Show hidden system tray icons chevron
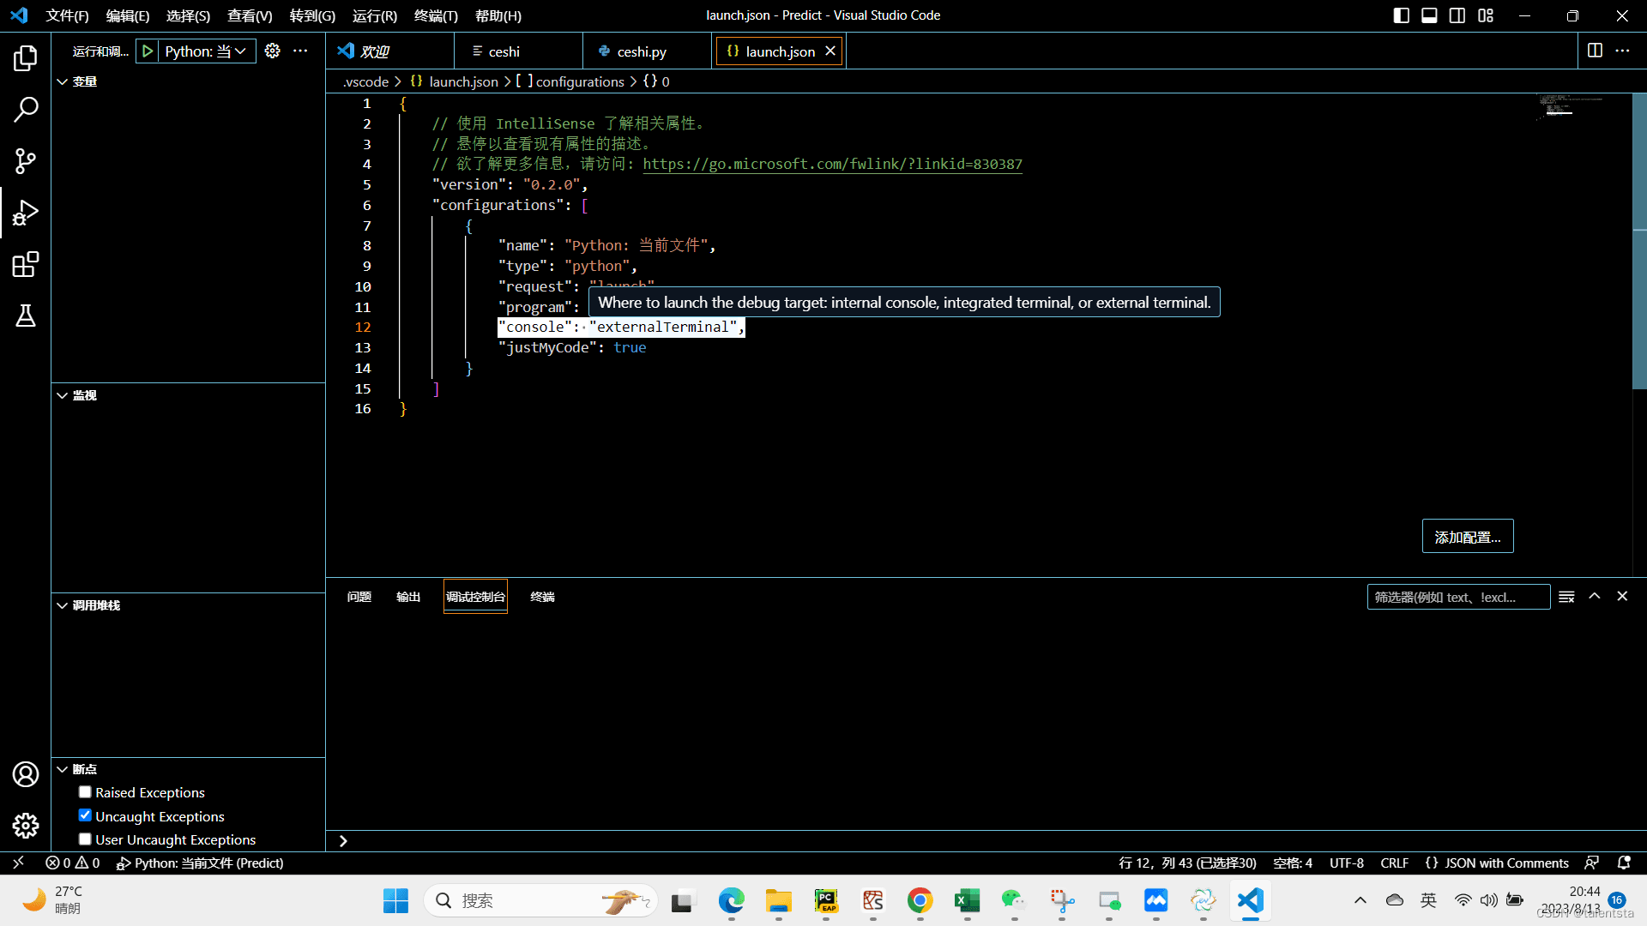The height and width of the screenshot is (926, 1647). click(x=1360, y=900)
